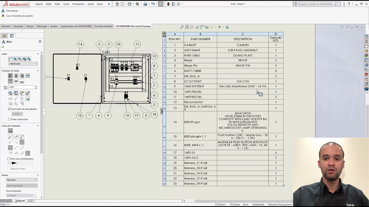Center-align text in Formato do texto

(x=16, y=76)
